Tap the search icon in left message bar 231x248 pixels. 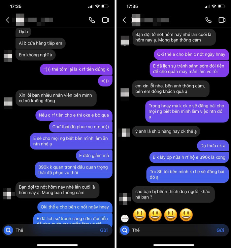(x=8, y=230)
